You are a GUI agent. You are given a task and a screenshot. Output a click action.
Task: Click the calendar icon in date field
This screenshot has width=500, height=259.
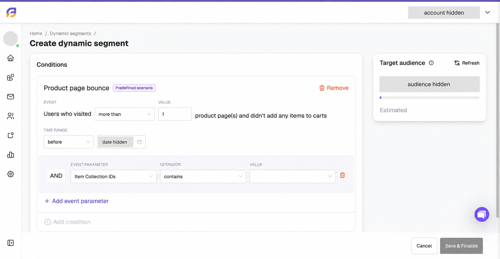tap(139, 142)
